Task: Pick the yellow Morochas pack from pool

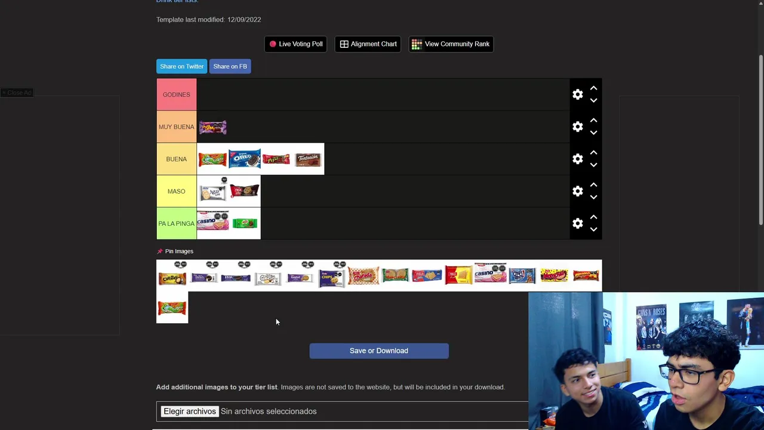Action: pyautogui.click(x=554, y=275)
